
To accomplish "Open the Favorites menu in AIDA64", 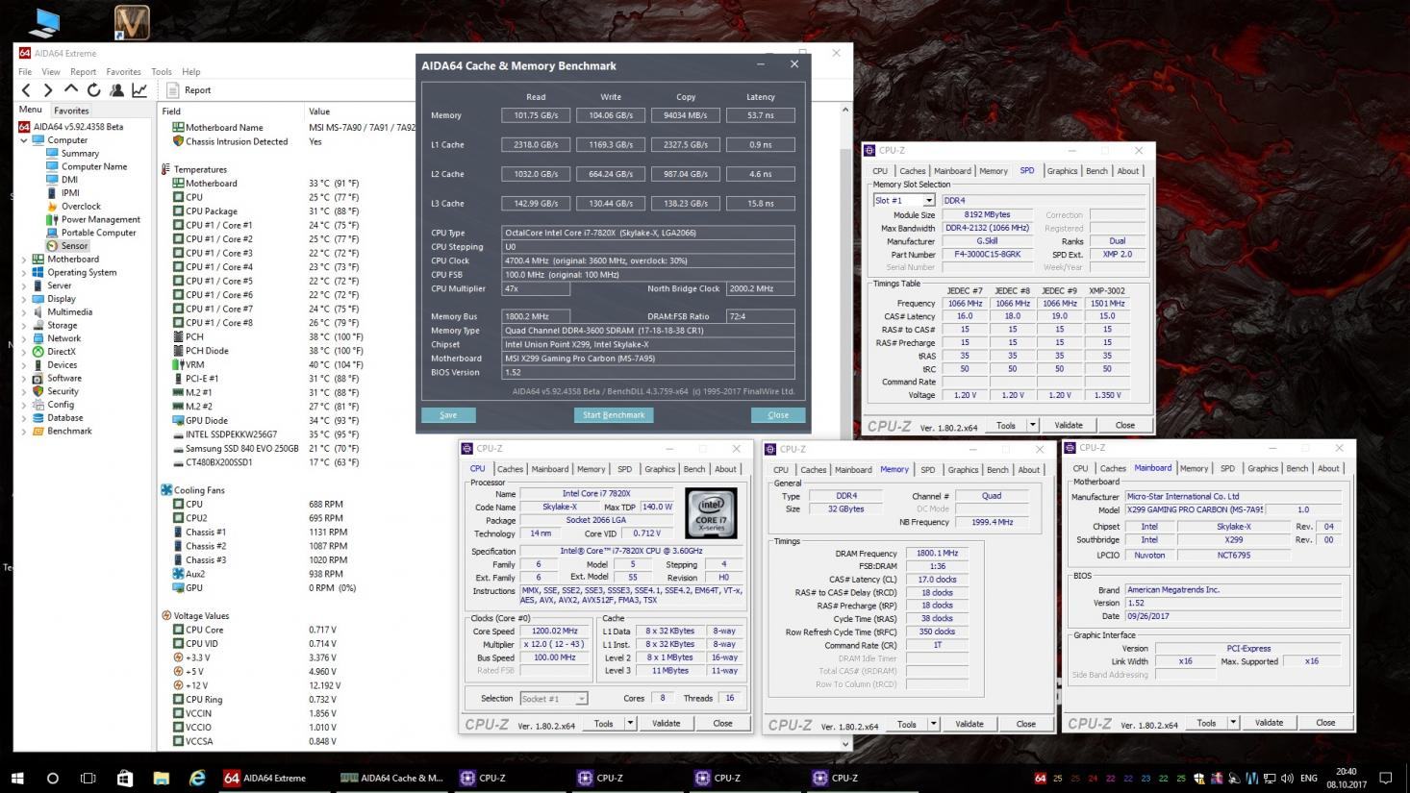I will [123, 72].
